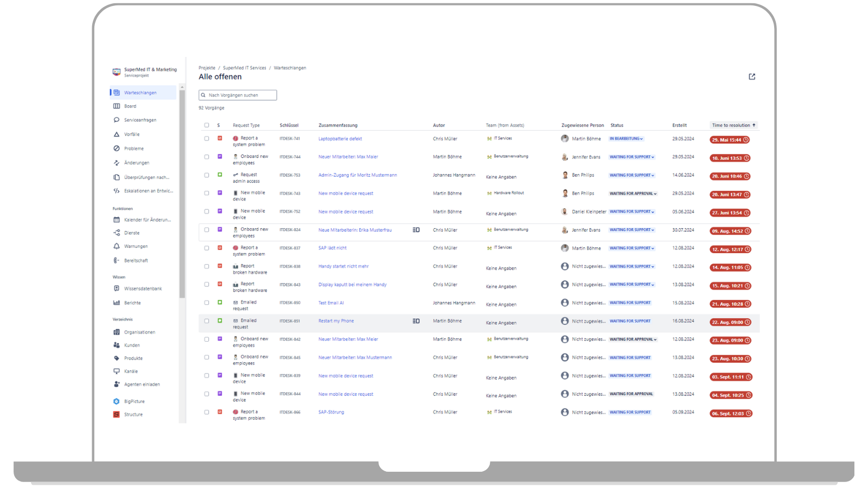Open the Board icon in sidebar

tap(116, 106)
